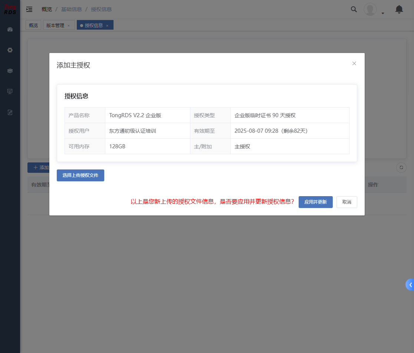Click the 添加主授权 dialog title
Screen dimensions: 414x353
pyautogui.click(x=73, y=65)
